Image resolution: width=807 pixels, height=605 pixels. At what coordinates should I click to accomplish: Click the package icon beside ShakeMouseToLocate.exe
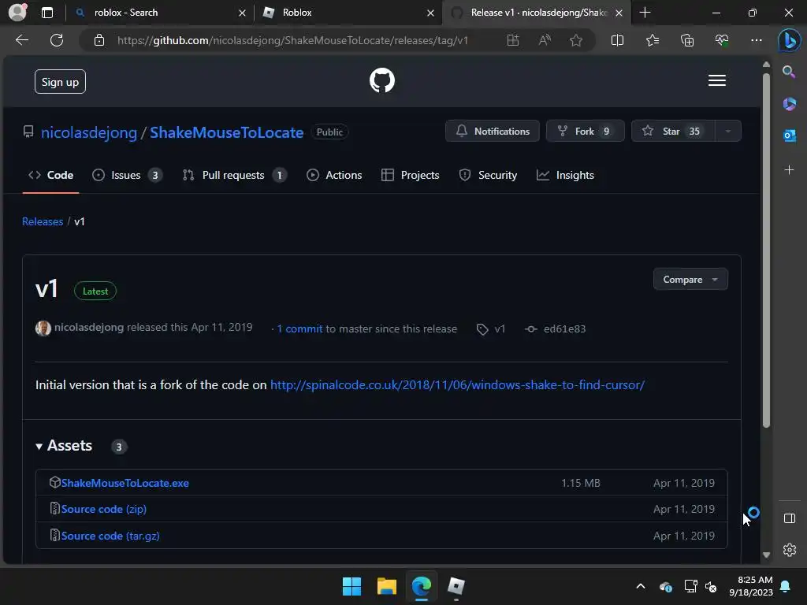(x=54, y=483)
